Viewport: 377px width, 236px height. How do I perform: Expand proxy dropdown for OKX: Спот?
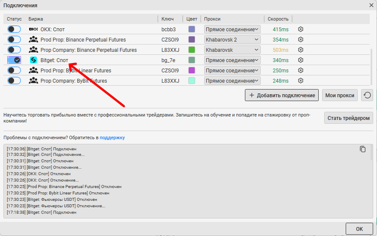pyautogui.click(x=232, y=29)
